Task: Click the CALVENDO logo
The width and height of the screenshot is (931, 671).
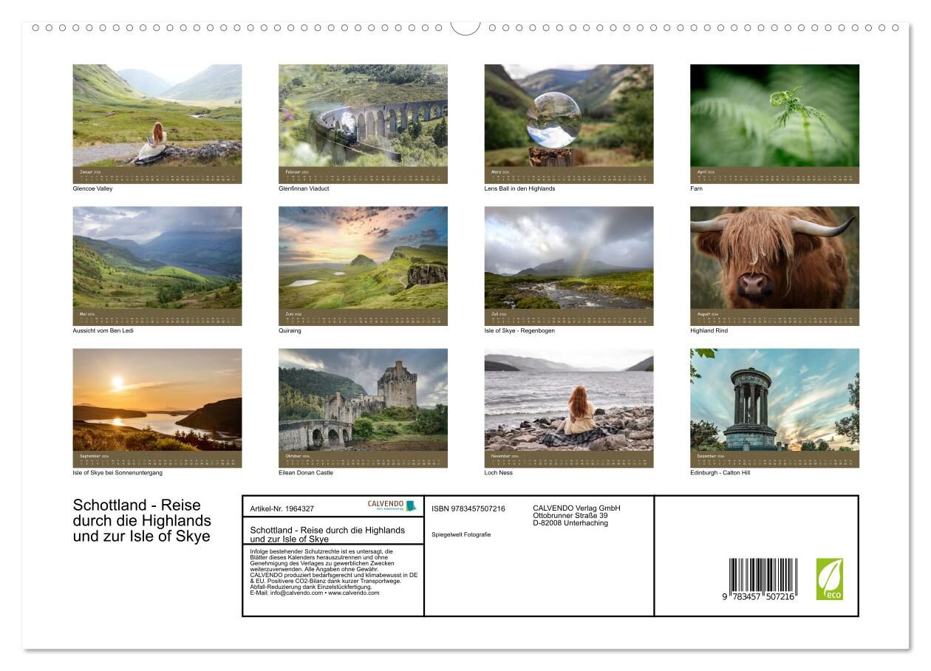Action: tap(392, 506)
